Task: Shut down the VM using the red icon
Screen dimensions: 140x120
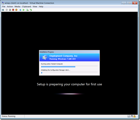Action: point(13,10)
